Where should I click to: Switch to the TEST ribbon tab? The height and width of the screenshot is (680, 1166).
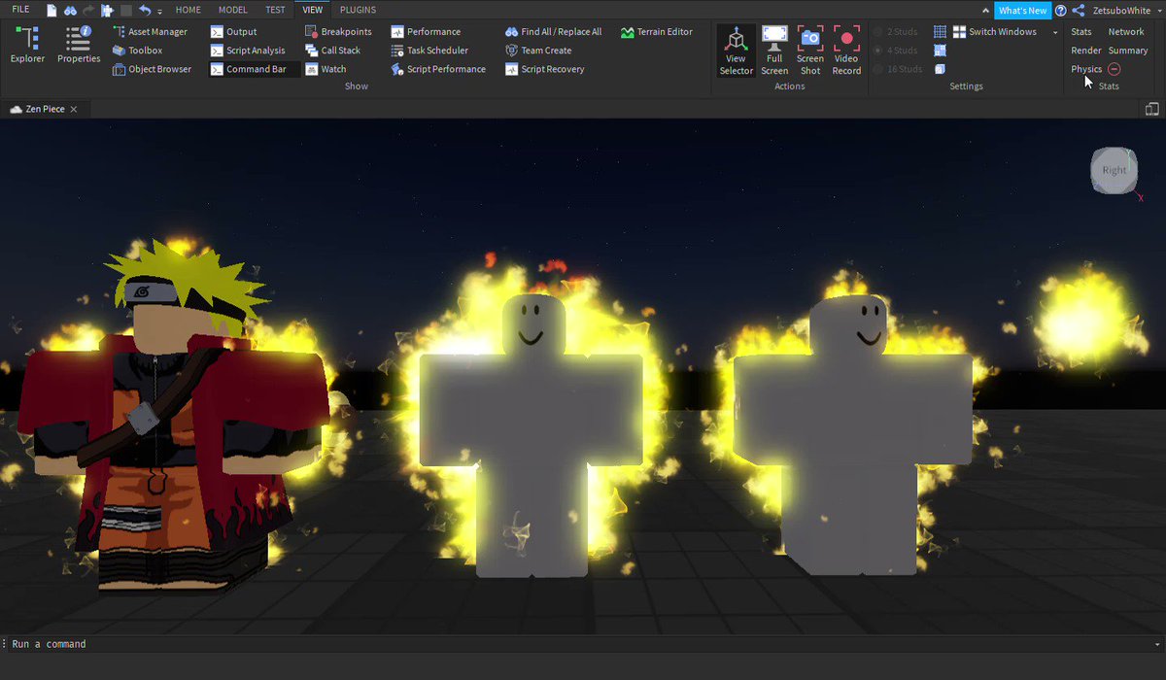276,10
